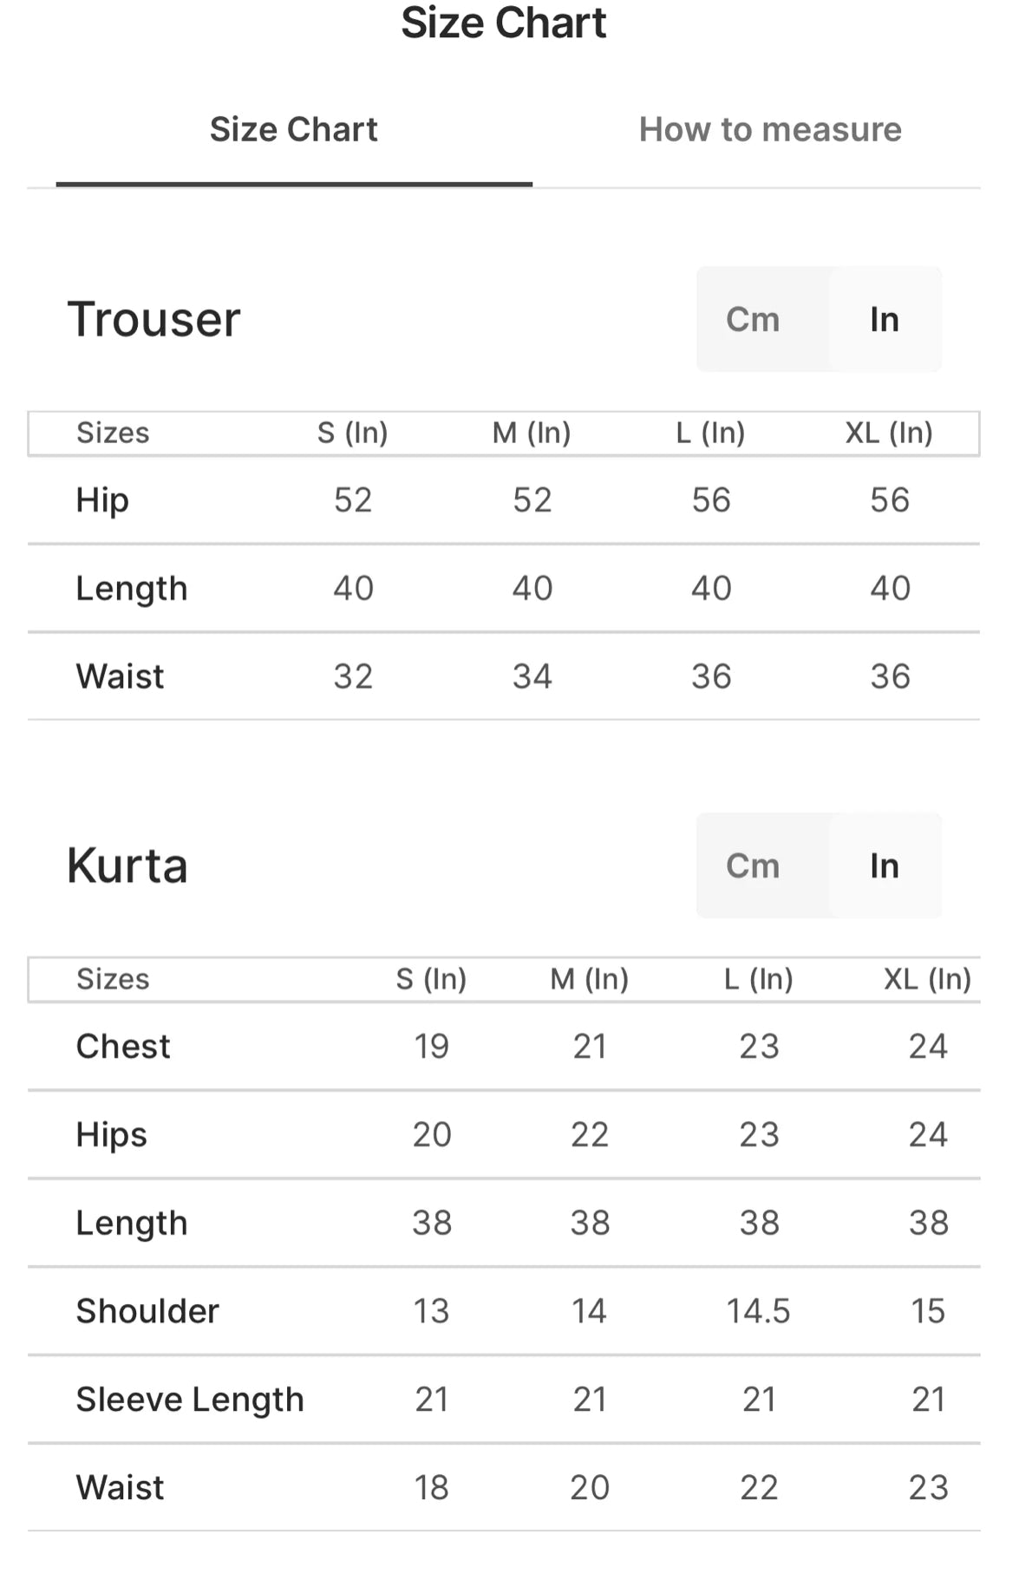Select the Sleeve Length row label
Viewport: 1019px width, 1573px height.
click(x=190, y=1400)
